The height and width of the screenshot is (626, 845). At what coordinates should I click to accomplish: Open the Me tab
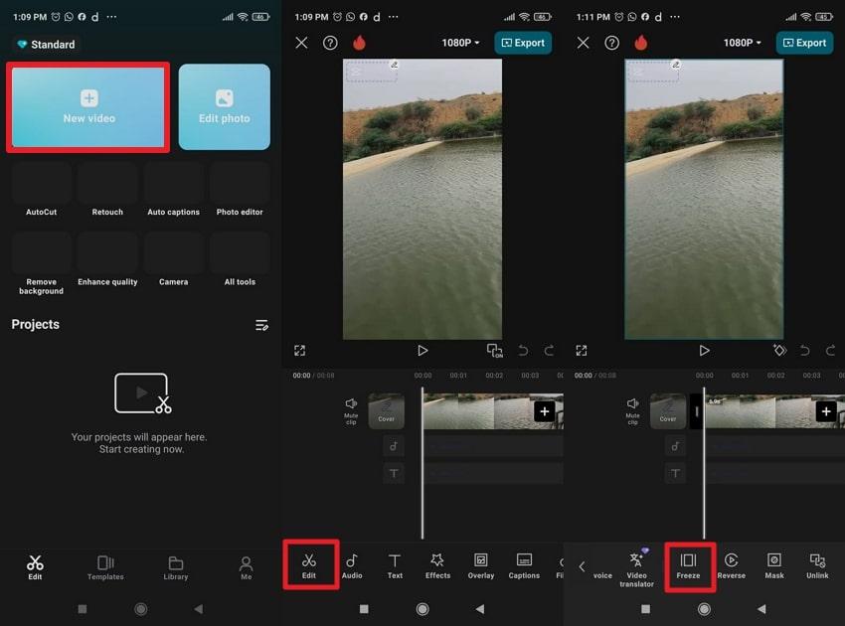[x=245, y=566]
